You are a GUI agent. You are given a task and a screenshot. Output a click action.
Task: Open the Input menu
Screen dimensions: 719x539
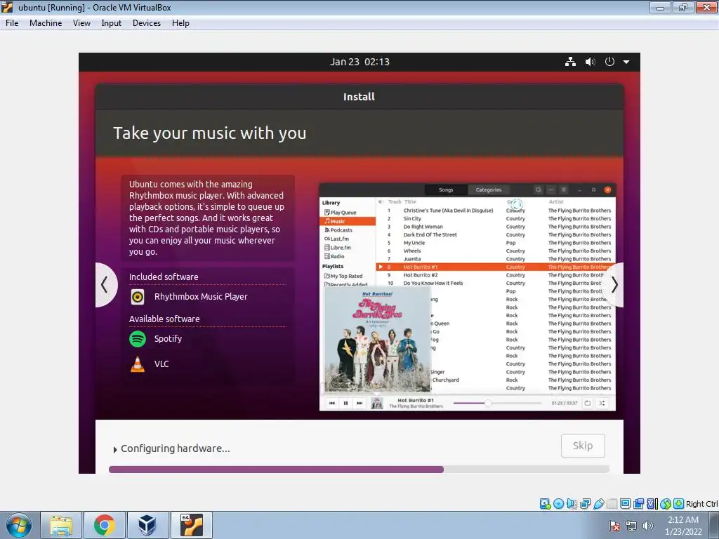111,23
